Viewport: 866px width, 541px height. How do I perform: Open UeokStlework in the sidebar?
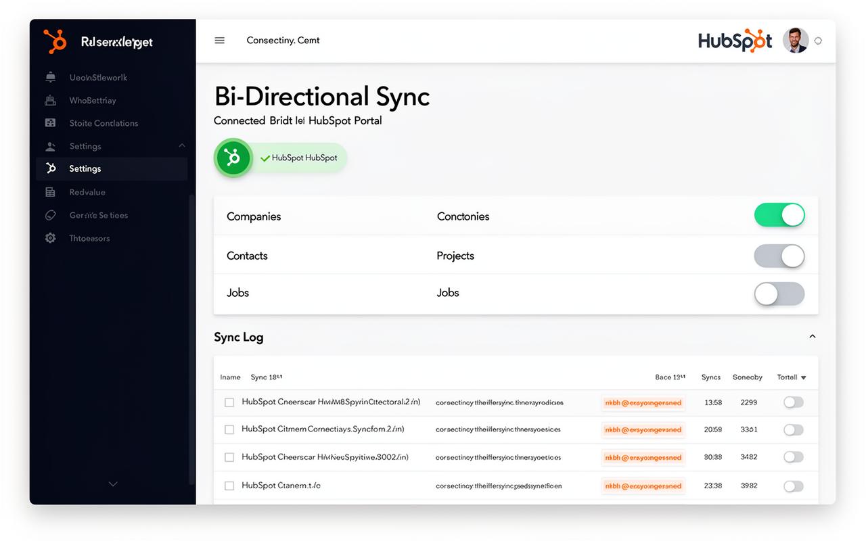click(98, 78)
